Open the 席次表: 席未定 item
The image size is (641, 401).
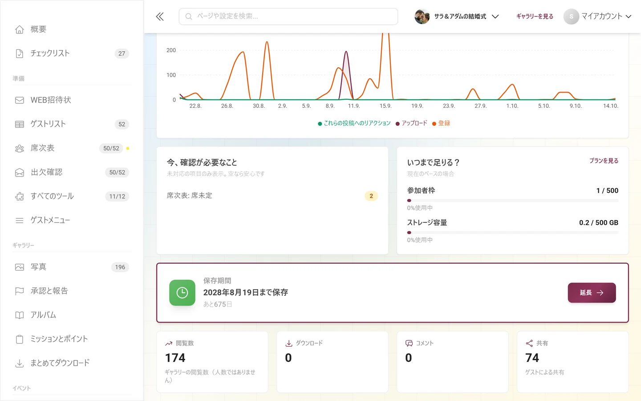coord(272,196)
